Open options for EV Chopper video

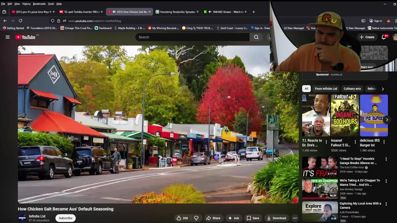pyautogui.click(x=386, y=181)
